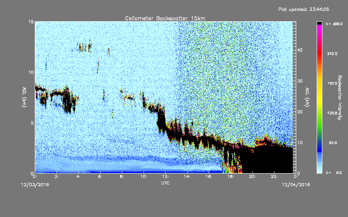Click the "30" kft tick label
This screenshot has width=348, height=217.
[300, 81]
